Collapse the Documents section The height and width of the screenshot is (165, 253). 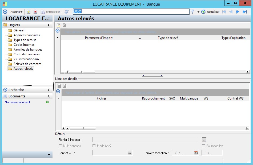[49, 96]
